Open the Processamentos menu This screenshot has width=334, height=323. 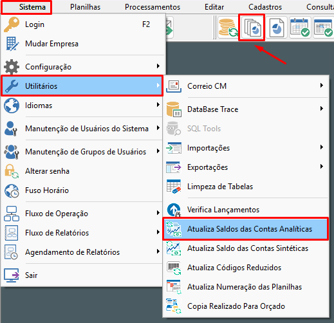pos(153,7)
